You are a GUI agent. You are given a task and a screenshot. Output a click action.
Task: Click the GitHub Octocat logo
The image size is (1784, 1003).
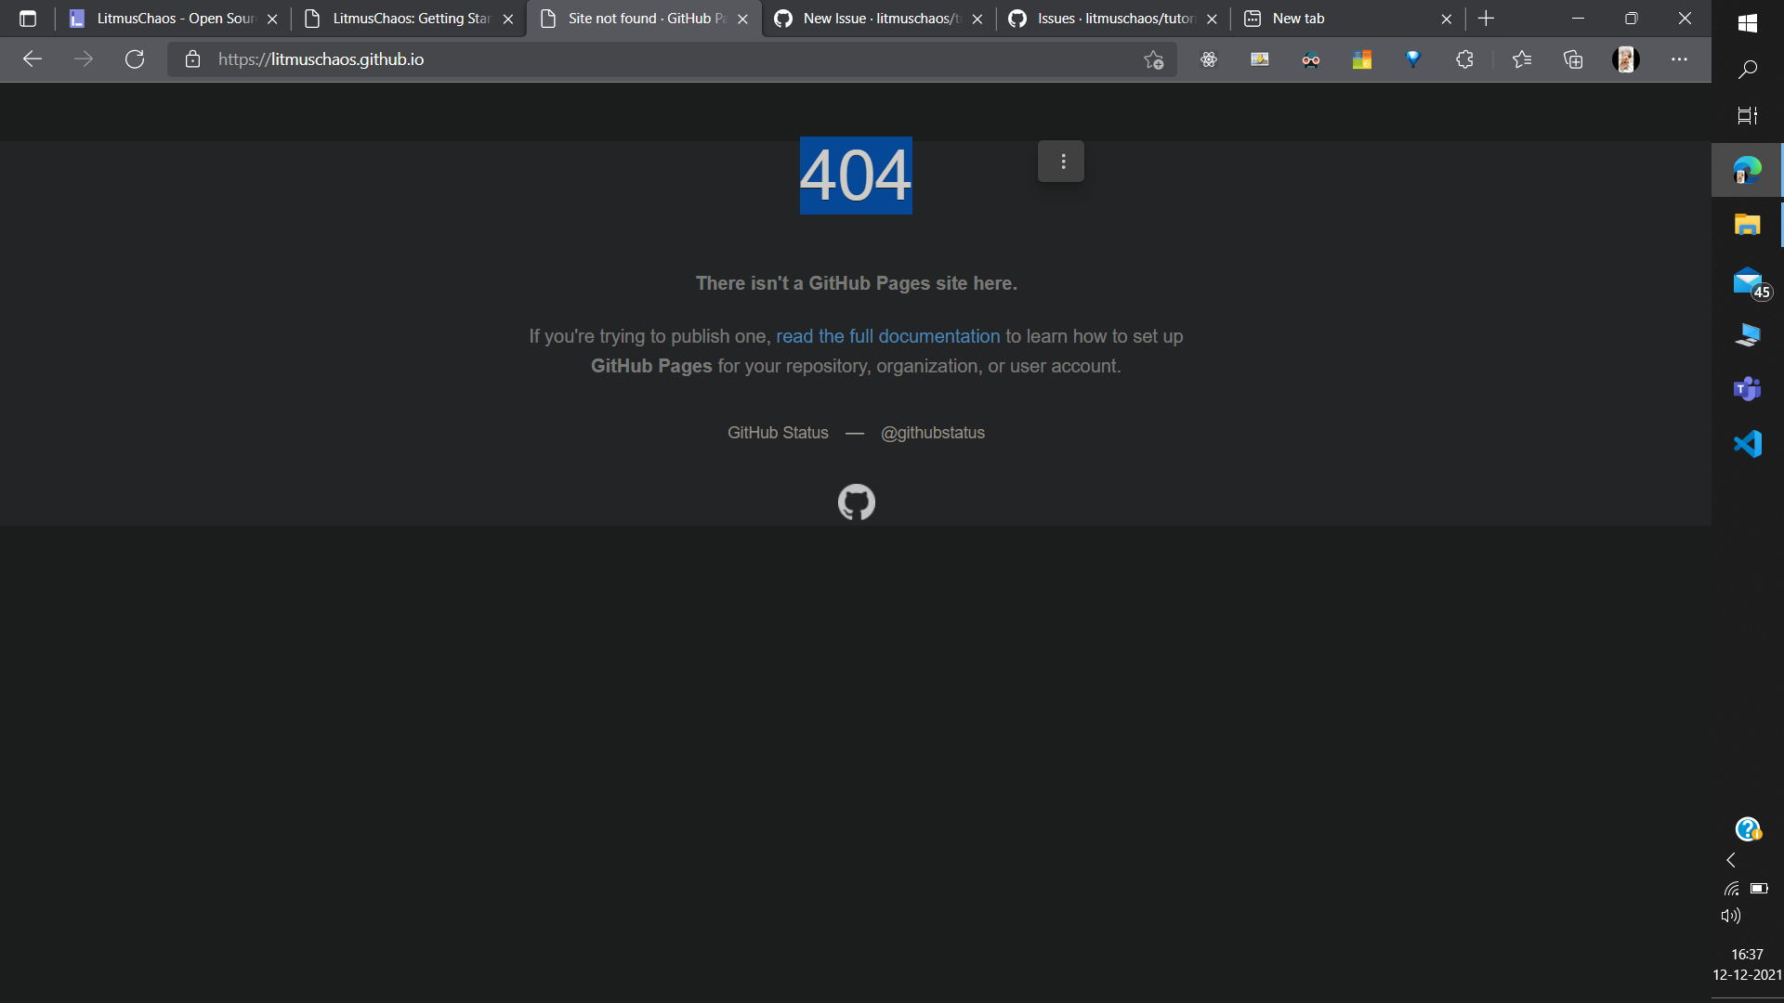(856, 502)
